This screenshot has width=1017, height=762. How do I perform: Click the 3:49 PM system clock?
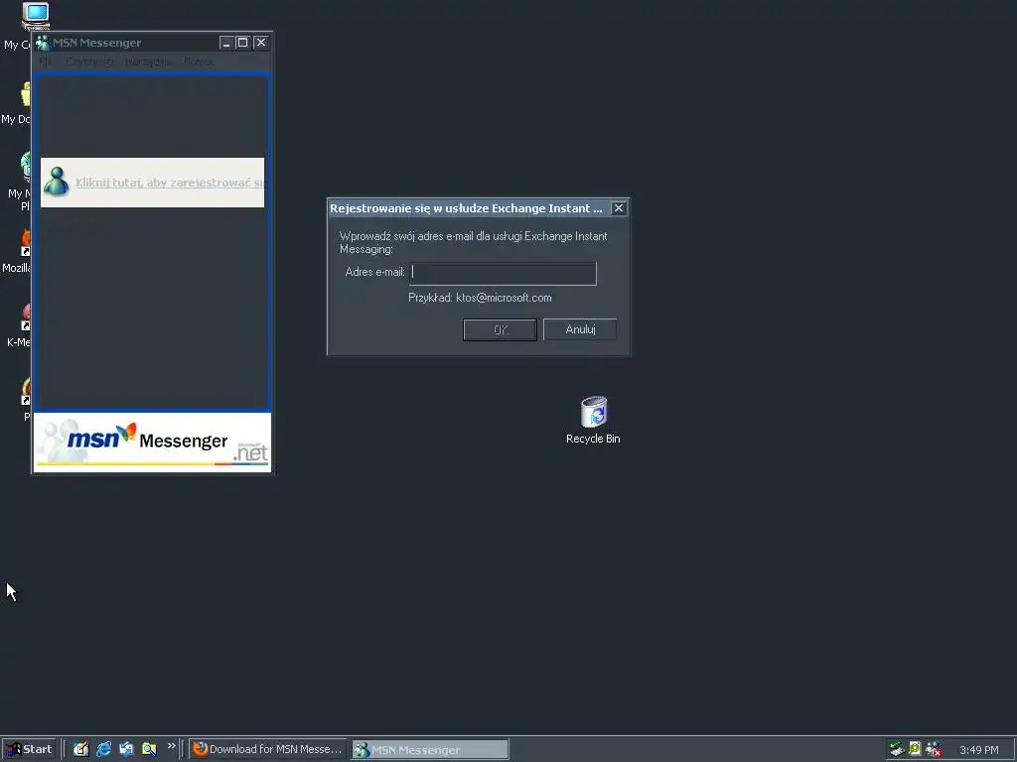[978, 750]
